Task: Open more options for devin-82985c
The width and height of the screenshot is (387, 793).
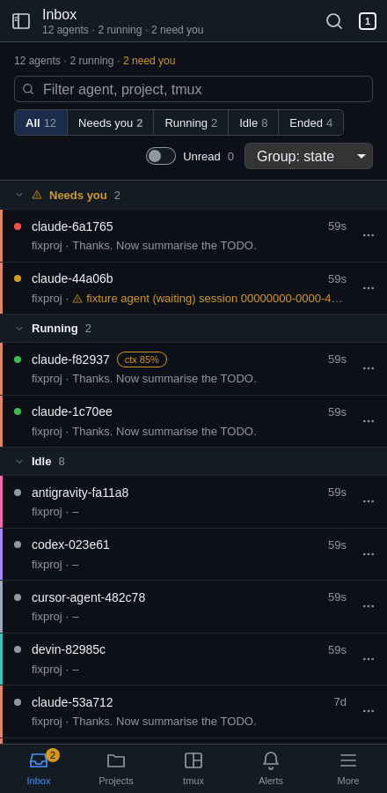Action: [369, 659]
